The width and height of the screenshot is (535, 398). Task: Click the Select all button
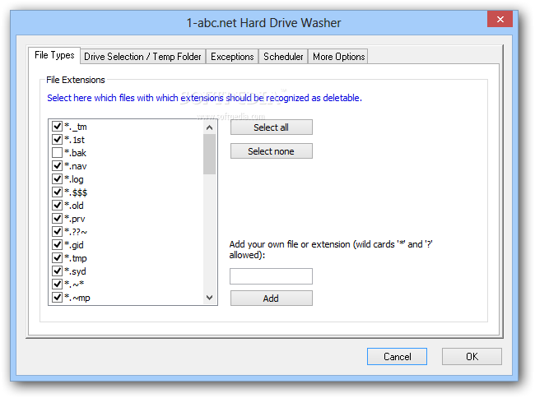[x=272, y=127]
